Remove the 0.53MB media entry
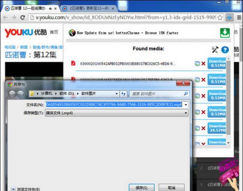This screenshot has width=243, height=191. [203, 96]
